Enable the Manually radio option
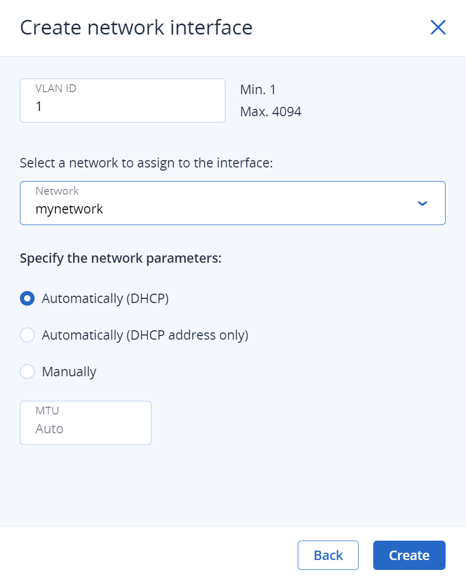Image resolution: width=466 pixels, height=582 pixels. [27, 372]
